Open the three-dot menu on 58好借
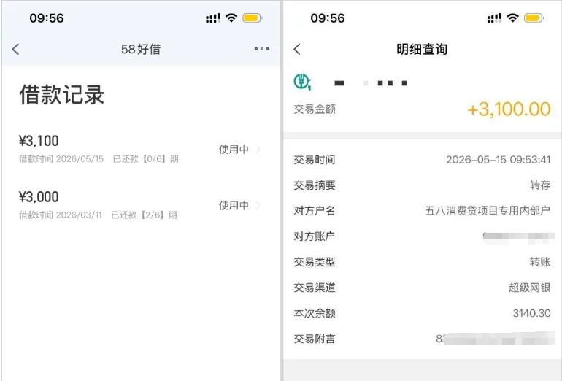Image resolution: width=562 pixels, height=381 pixels. (261, 49)
